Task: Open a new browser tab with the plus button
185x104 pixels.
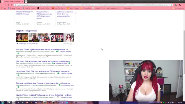Action: click(26, 2)
